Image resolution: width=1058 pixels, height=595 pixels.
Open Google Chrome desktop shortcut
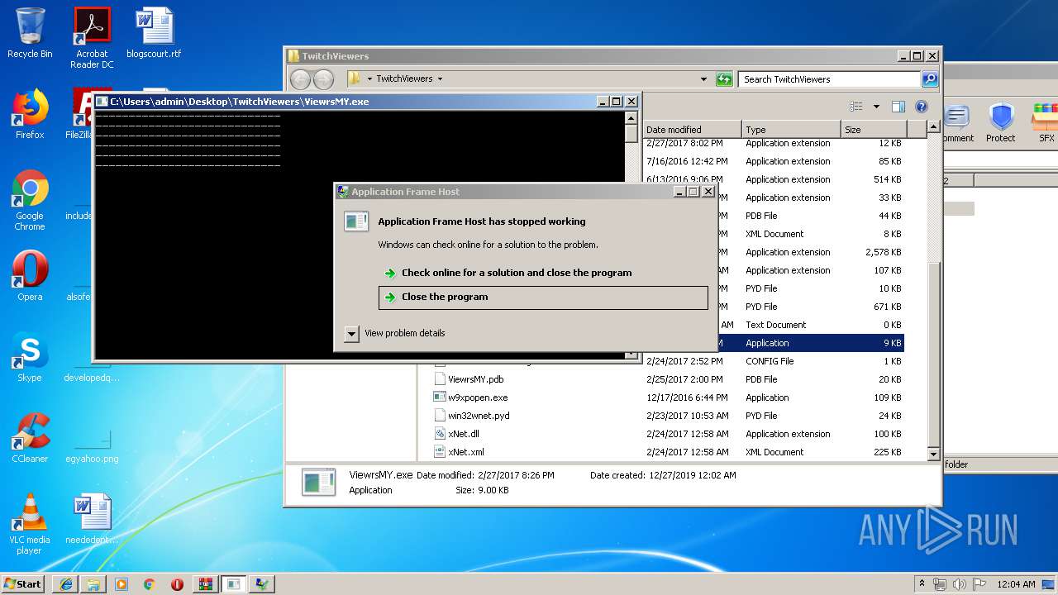coord(30,201)
